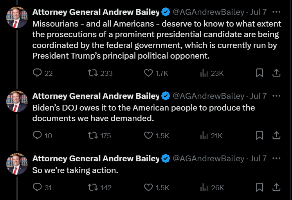This screenshot has width=292, height=200.
Task: Open @AGAndrewBailey handle on first tweet
Action: pyautogui.click(x=208, y=12)
